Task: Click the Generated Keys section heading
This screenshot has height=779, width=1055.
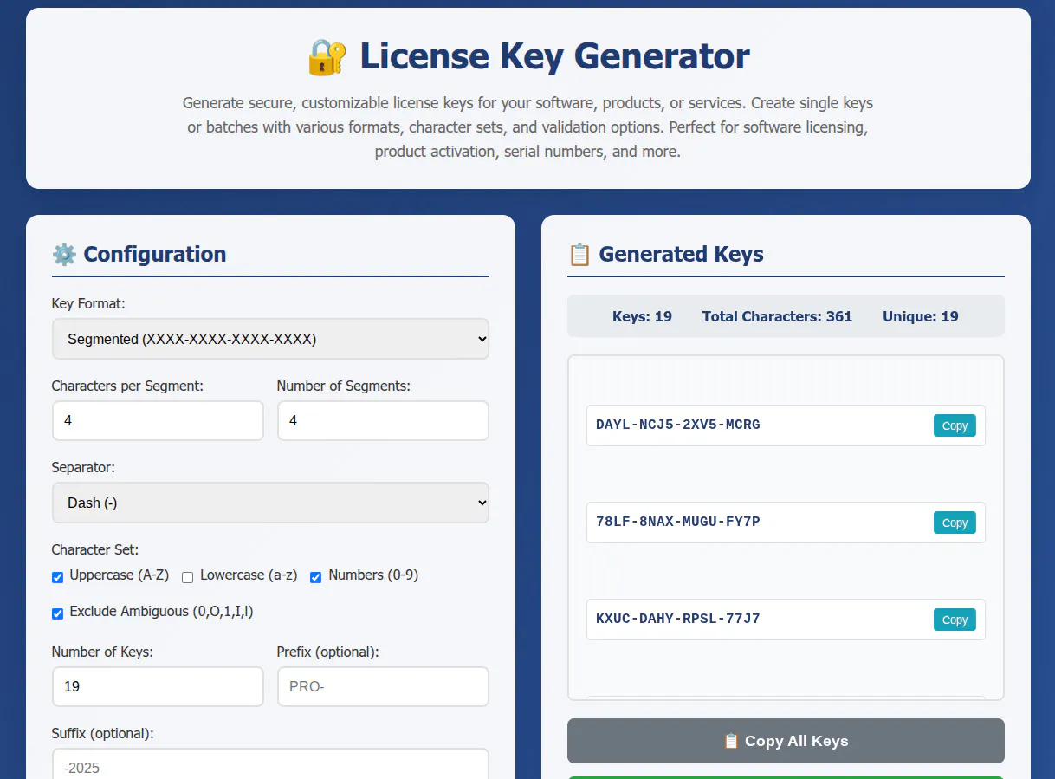Action: click(x=681, y=254)
